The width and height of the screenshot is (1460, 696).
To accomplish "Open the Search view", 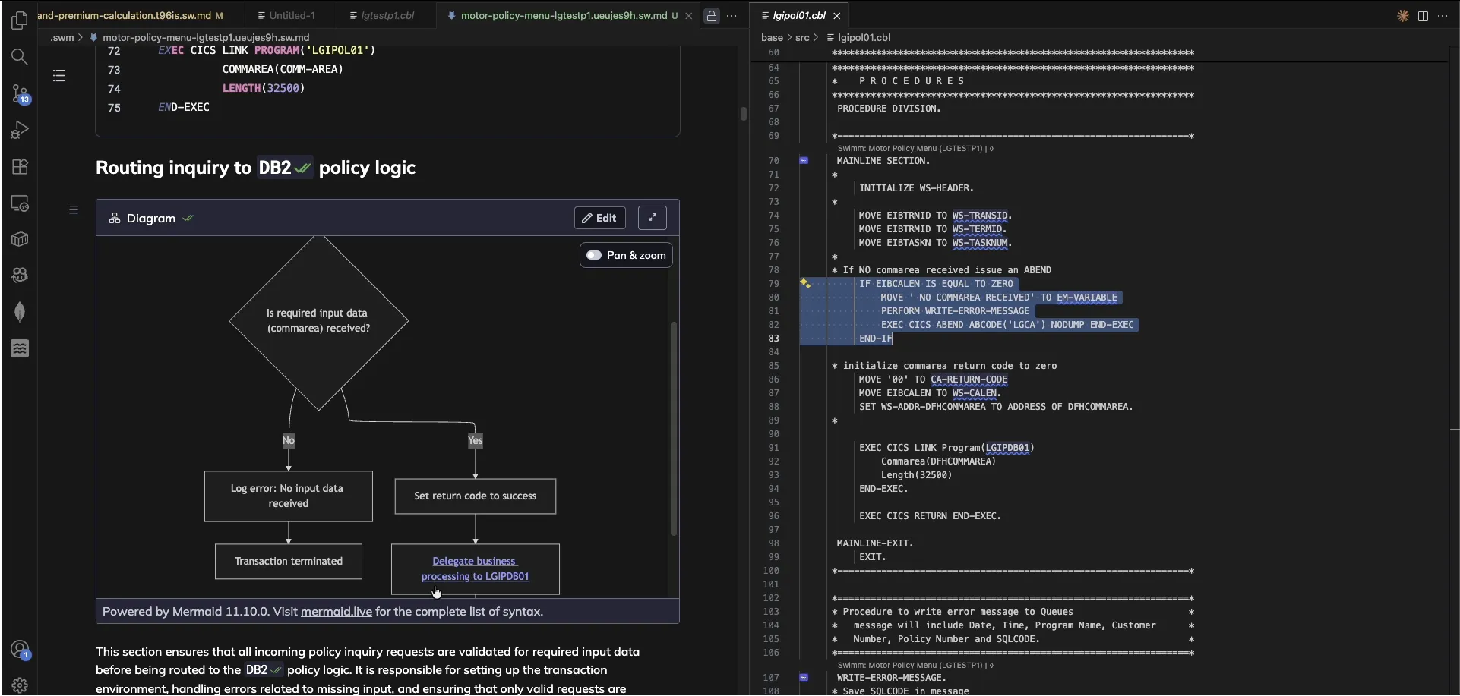I will [x=20, y=57].
